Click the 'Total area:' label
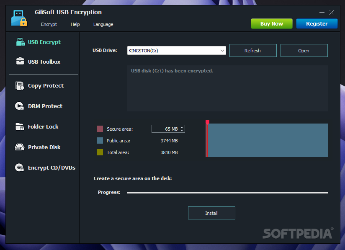The image size is (345, 250). tap(118, 152)
